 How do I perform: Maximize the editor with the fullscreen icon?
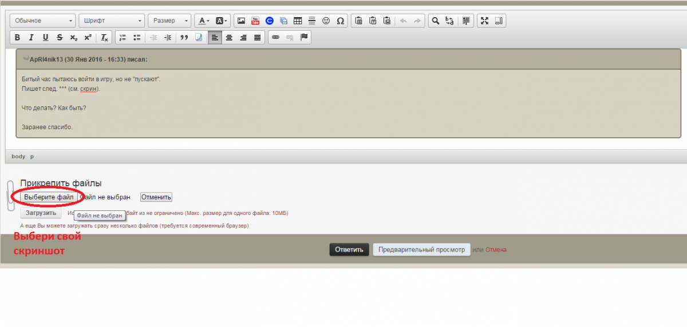(x=484, y=21)
